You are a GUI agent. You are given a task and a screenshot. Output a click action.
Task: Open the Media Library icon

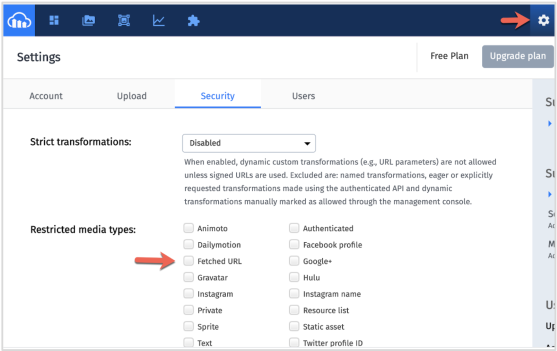point(88,20)
